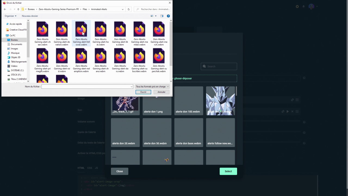Screen dimensions: 348x196
Task: Open the help question mark icon
Action: tap(168, 16)
